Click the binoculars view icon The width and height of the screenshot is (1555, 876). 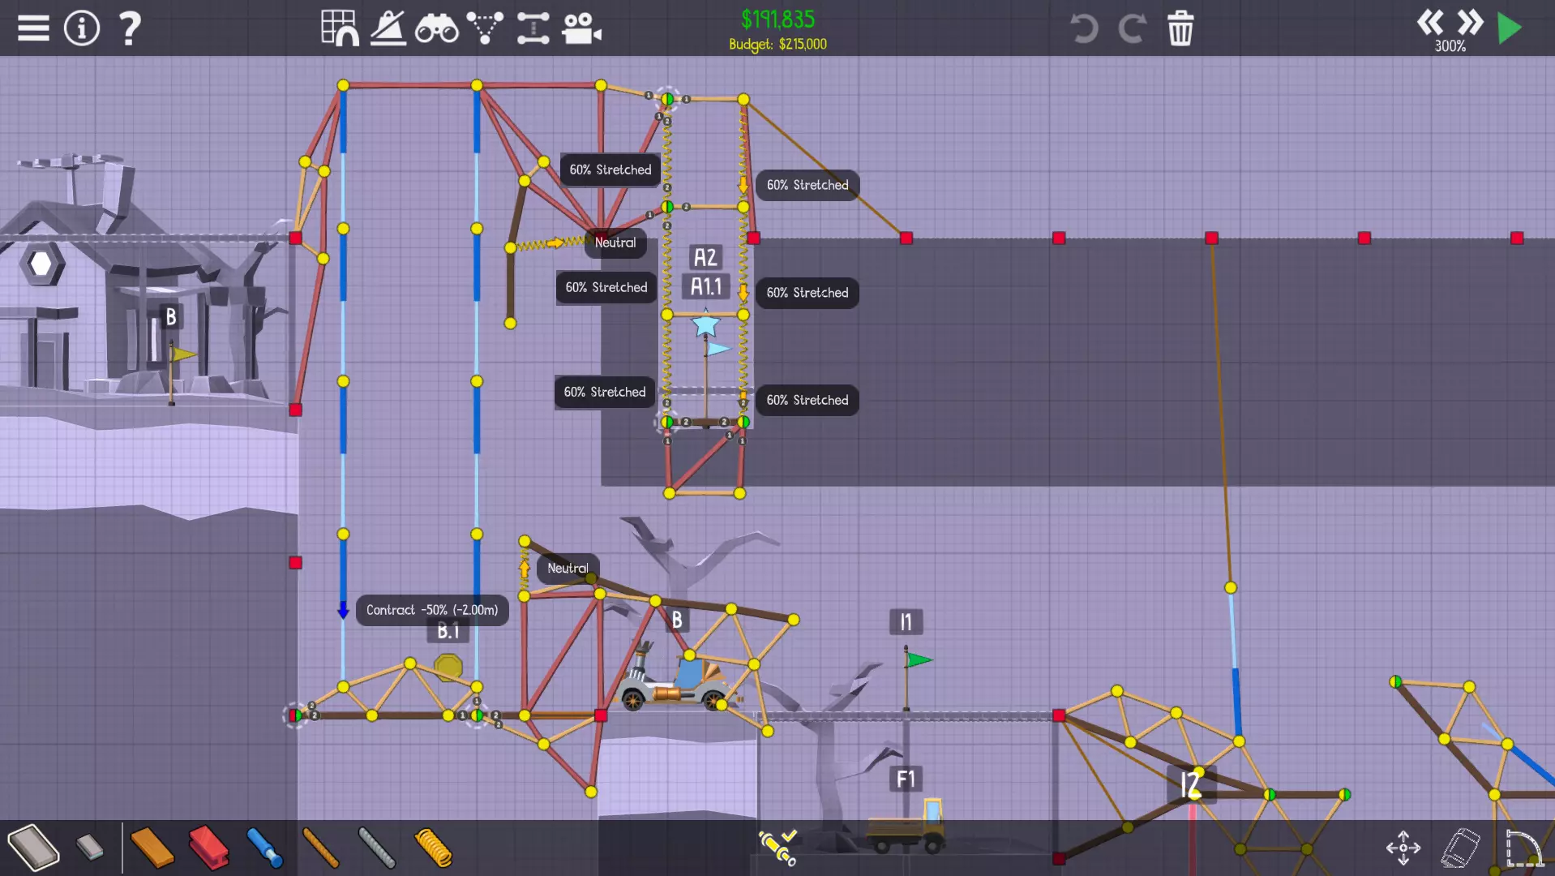(x=436, y=28)
